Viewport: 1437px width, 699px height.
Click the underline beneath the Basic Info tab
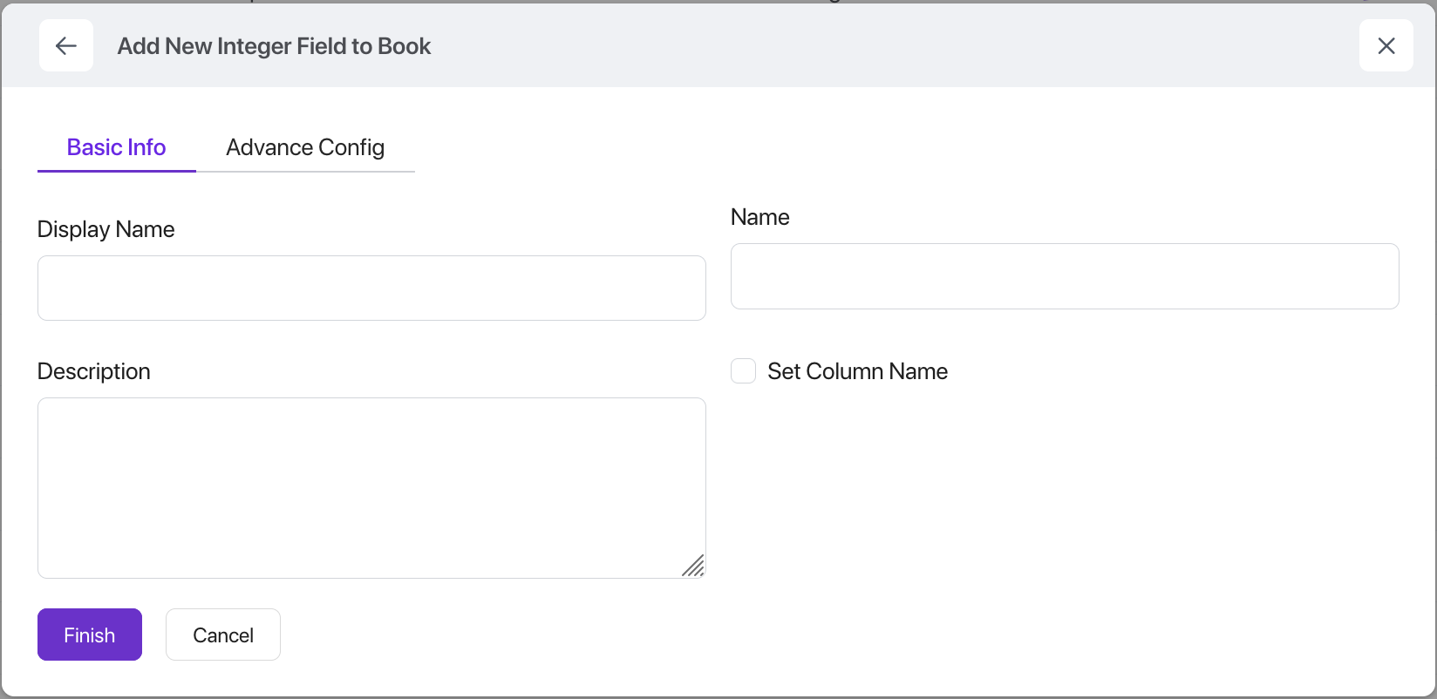(x=116, y=171)
